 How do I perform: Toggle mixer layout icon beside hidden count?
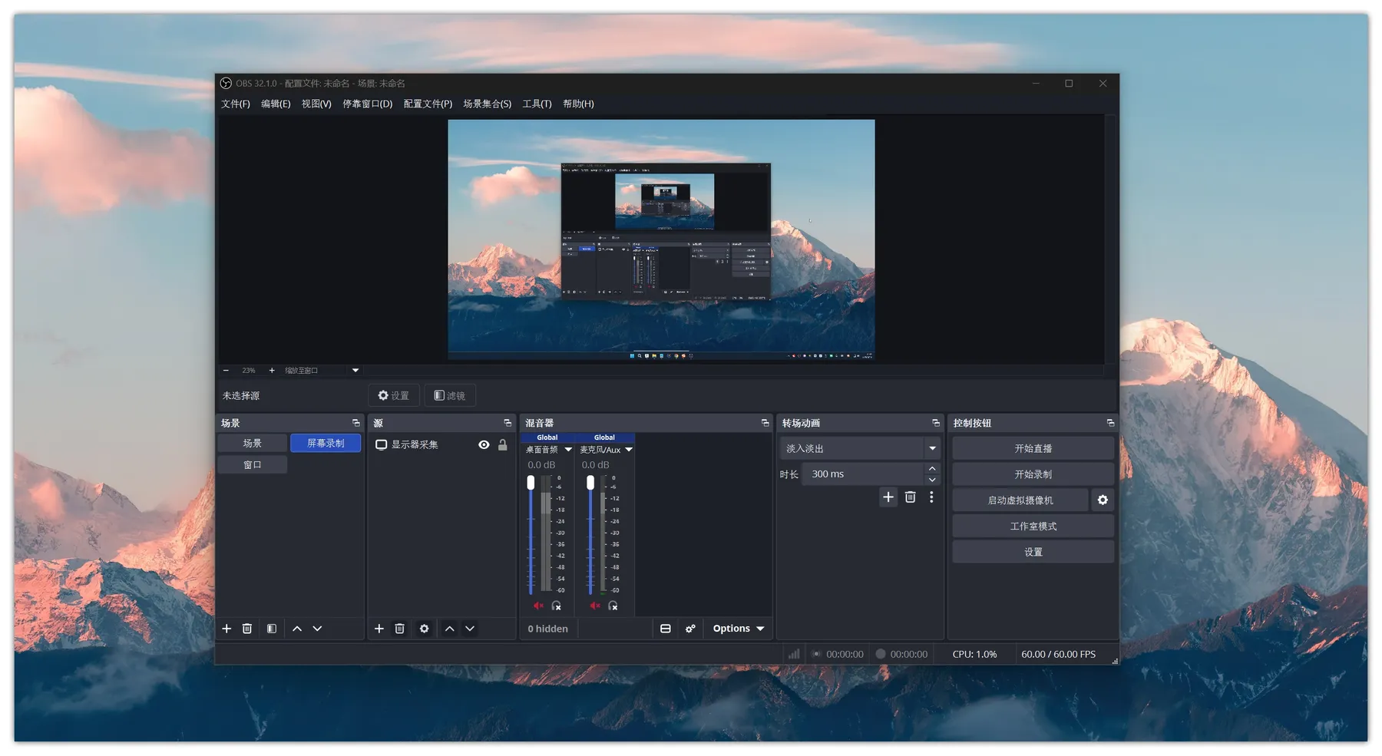click(x=666, y=629)
